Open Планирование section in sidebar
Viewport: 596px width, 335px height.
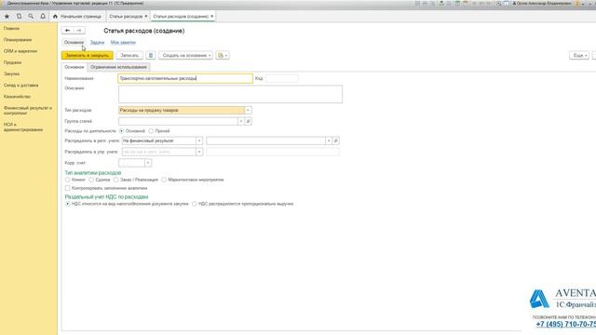18,39
